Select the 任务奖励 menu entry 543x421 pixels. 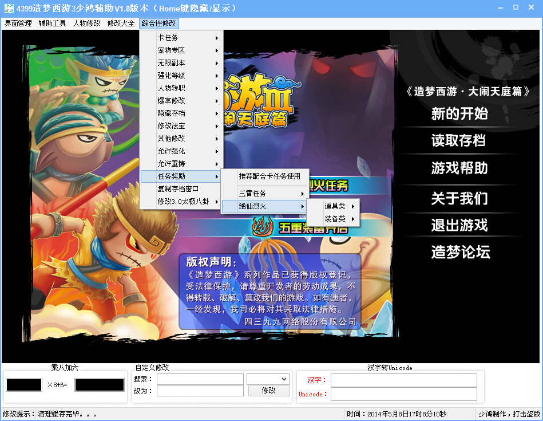tap(181, 176)
